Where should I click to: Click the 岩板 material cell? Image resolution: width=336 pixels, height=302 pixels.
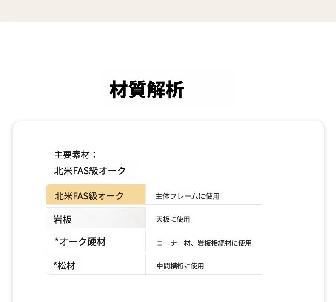coord(96,217)
